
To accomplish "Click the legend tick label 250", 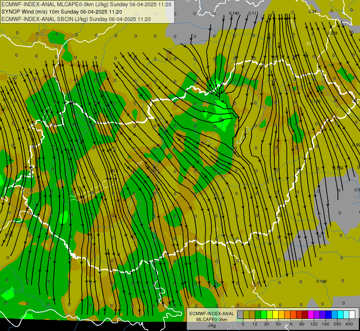I will click(337, 324).
